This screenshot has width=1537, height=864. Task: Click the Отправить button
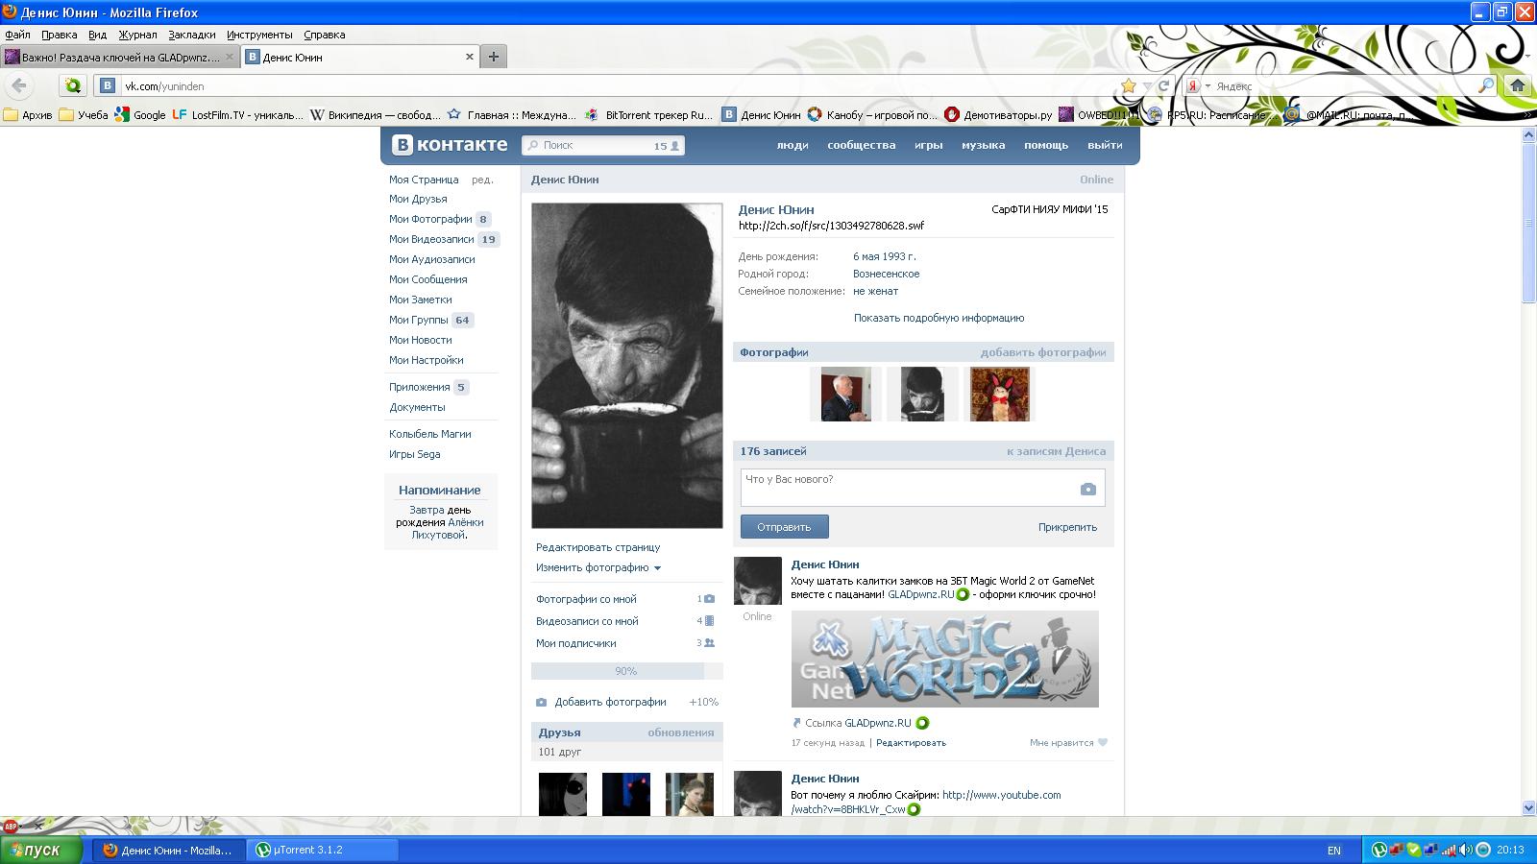coord(784,527)
